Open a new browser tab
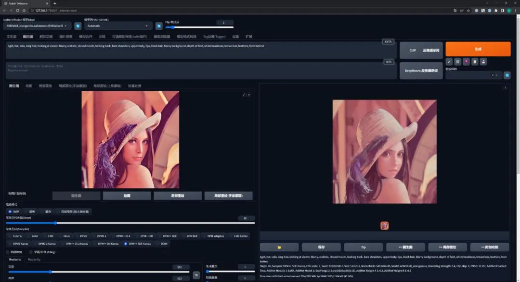The image size is (520, 282). pos(55,3)
